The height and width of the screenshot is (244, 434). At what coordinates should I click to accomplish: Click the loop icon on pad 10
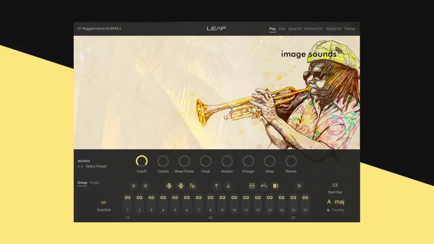[234, 197]
